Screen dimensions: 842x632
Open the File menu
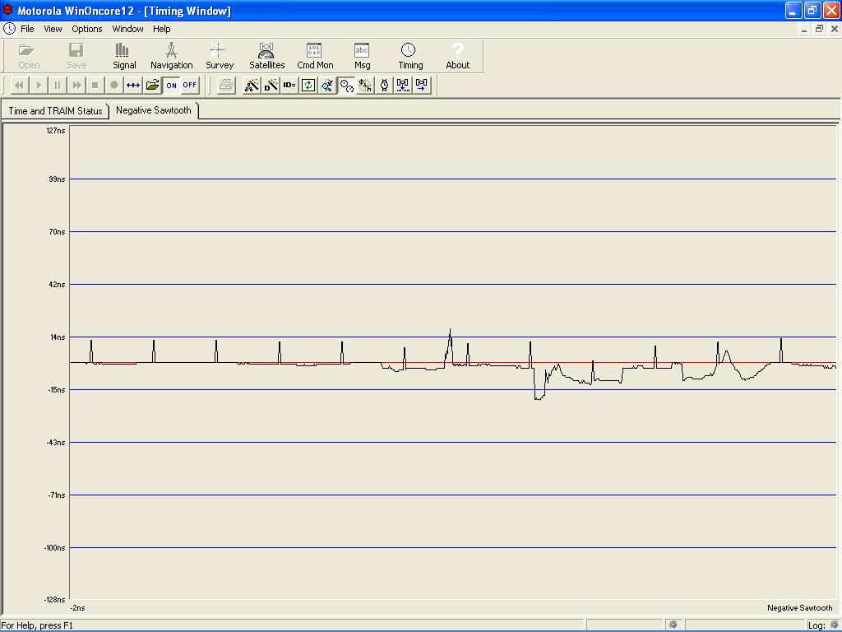tap(27, 29)
